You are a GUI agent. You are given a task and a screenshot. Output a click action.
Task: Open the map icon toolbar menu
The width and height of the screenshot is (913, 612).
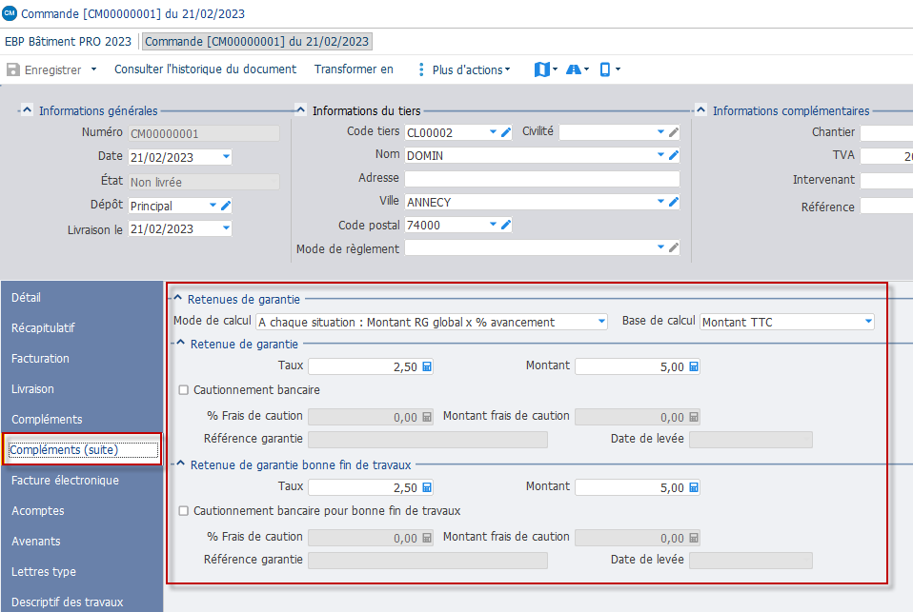coord(545,69)
